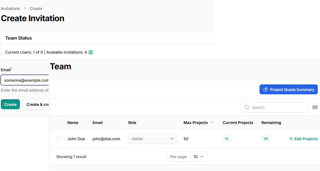Click the breadcrumb chevron separator
The height and width of the screenshot is (171, 320).
[25, 9]
